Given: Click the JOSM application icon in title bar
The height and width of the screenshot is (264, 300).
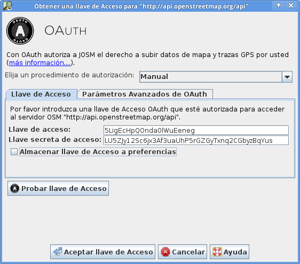Looking at the screenshot, I should tap(7, 6).
